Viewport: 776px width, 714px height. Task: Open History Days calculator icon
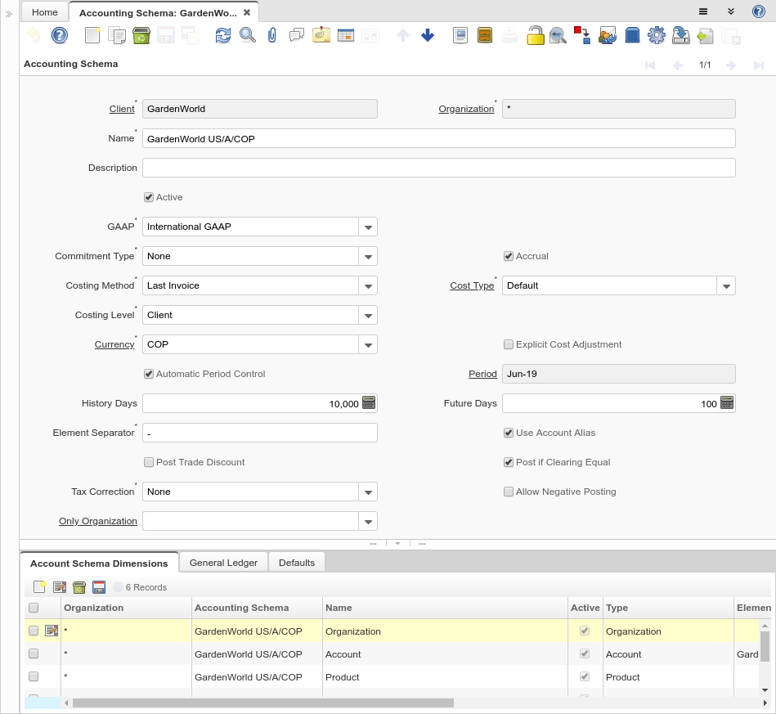point(369,402)
